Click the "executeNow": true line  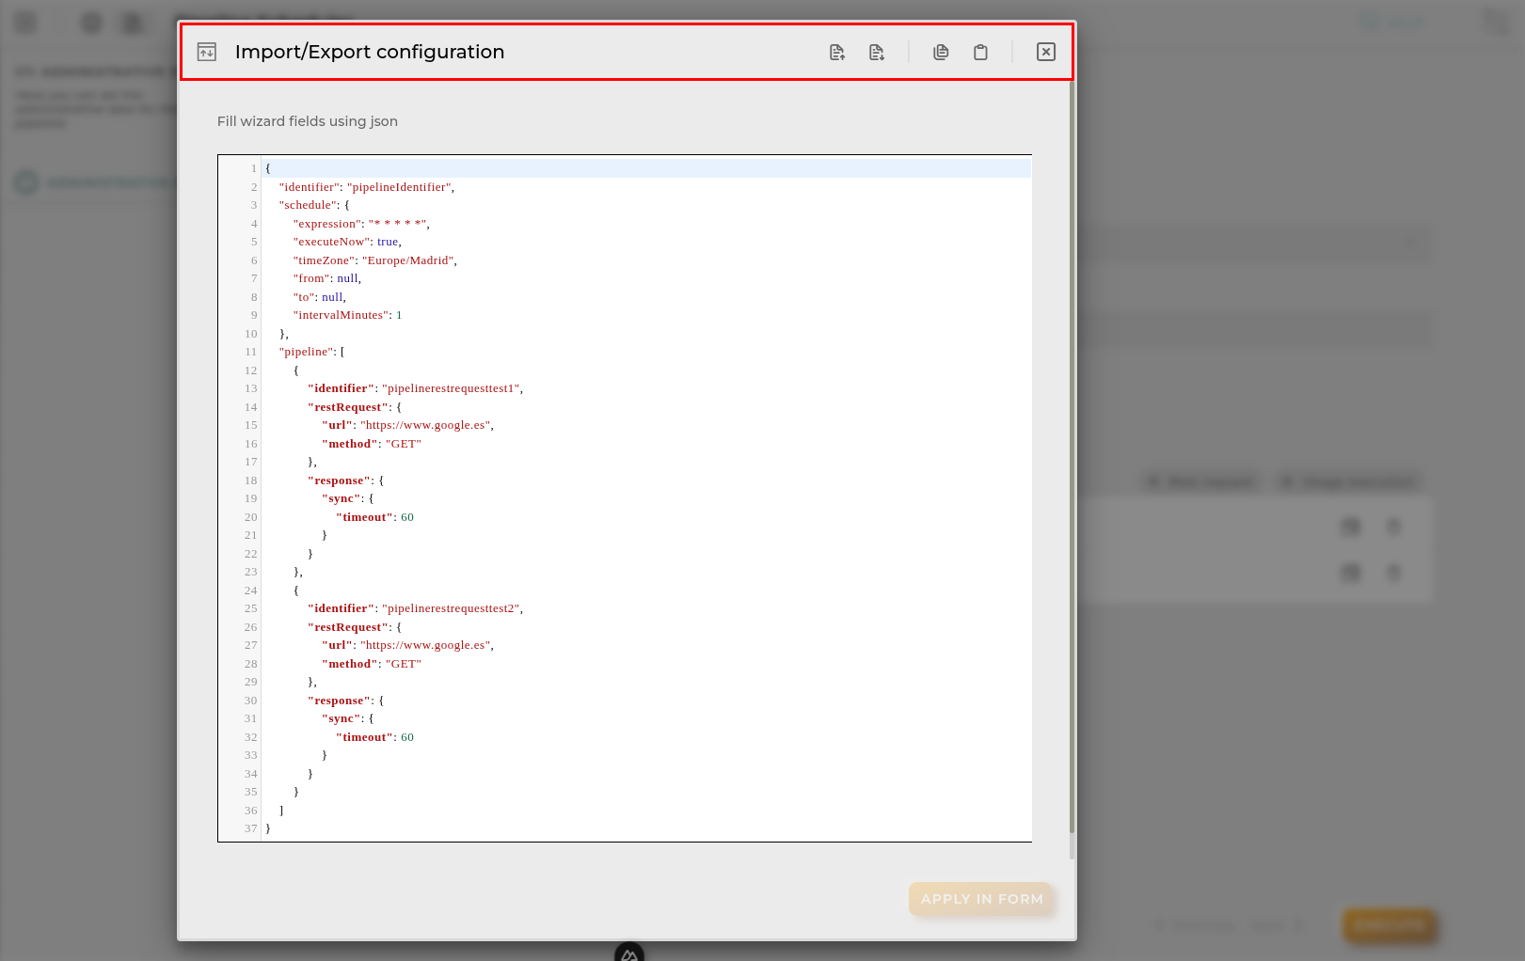347,242
